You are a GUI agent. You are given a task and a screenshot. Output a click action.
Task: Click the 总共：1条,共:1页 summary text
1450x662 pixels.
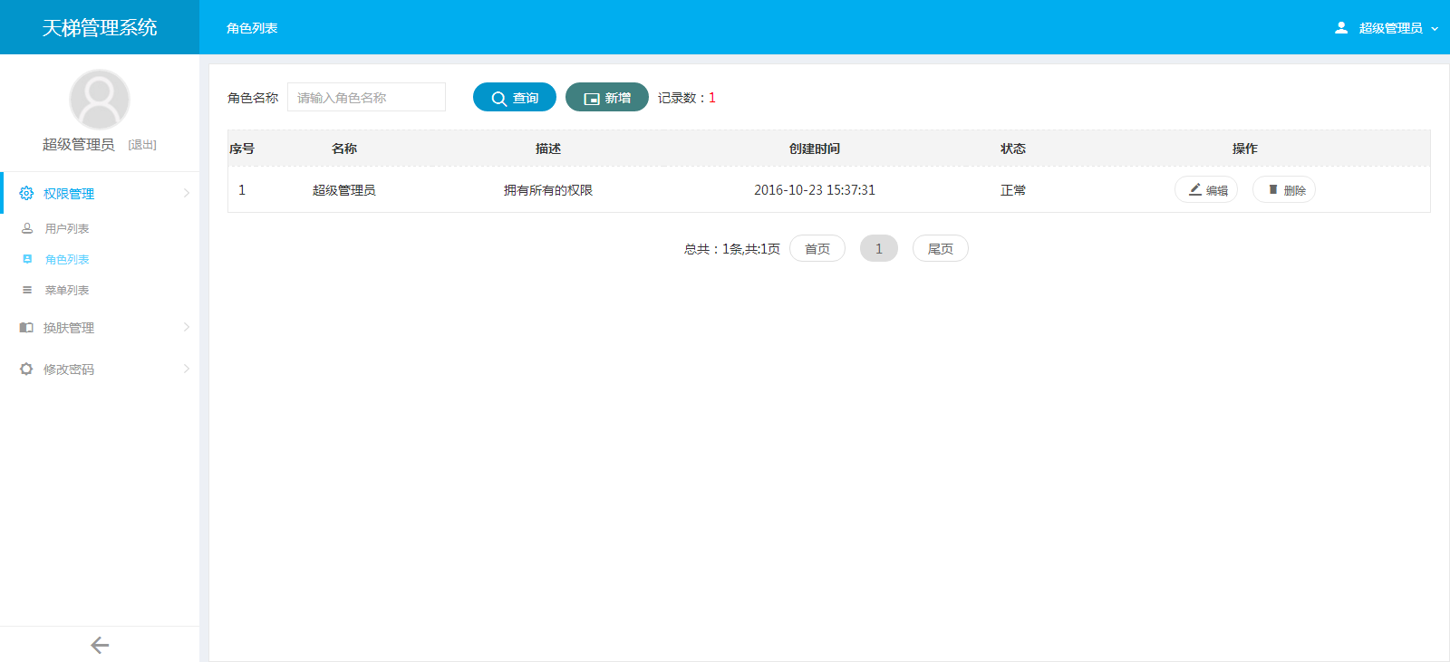point(732,249)
